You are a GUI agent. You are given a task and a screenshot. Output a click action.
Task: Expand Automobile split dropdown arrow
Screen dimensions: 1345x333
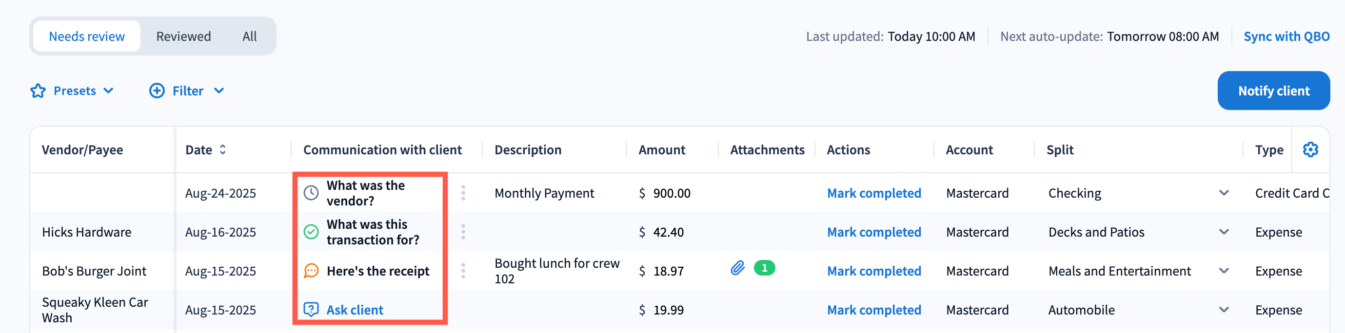tap(1224, 310)
